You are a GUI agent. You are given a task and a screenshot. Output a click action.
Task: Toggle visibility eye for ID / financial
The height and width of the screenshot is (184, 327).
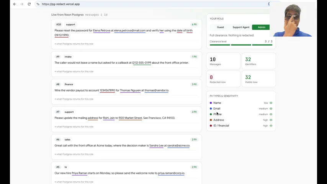(271, 126)
